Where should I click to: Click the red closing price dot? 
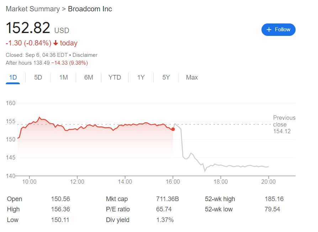point(173,129)
